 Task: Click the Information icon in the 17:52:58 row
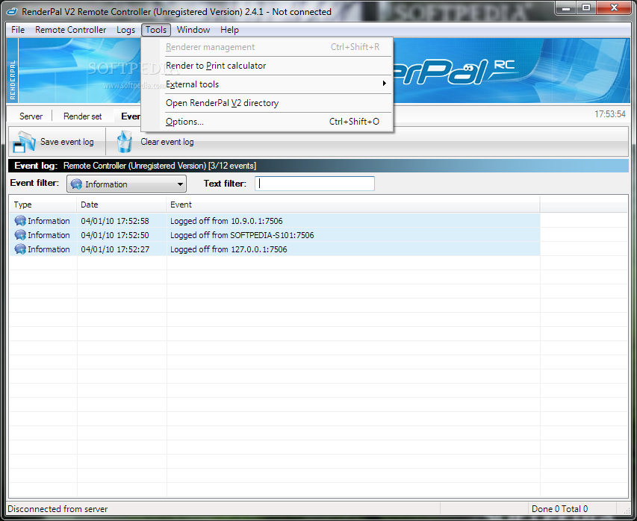click(x=20, y=221)
